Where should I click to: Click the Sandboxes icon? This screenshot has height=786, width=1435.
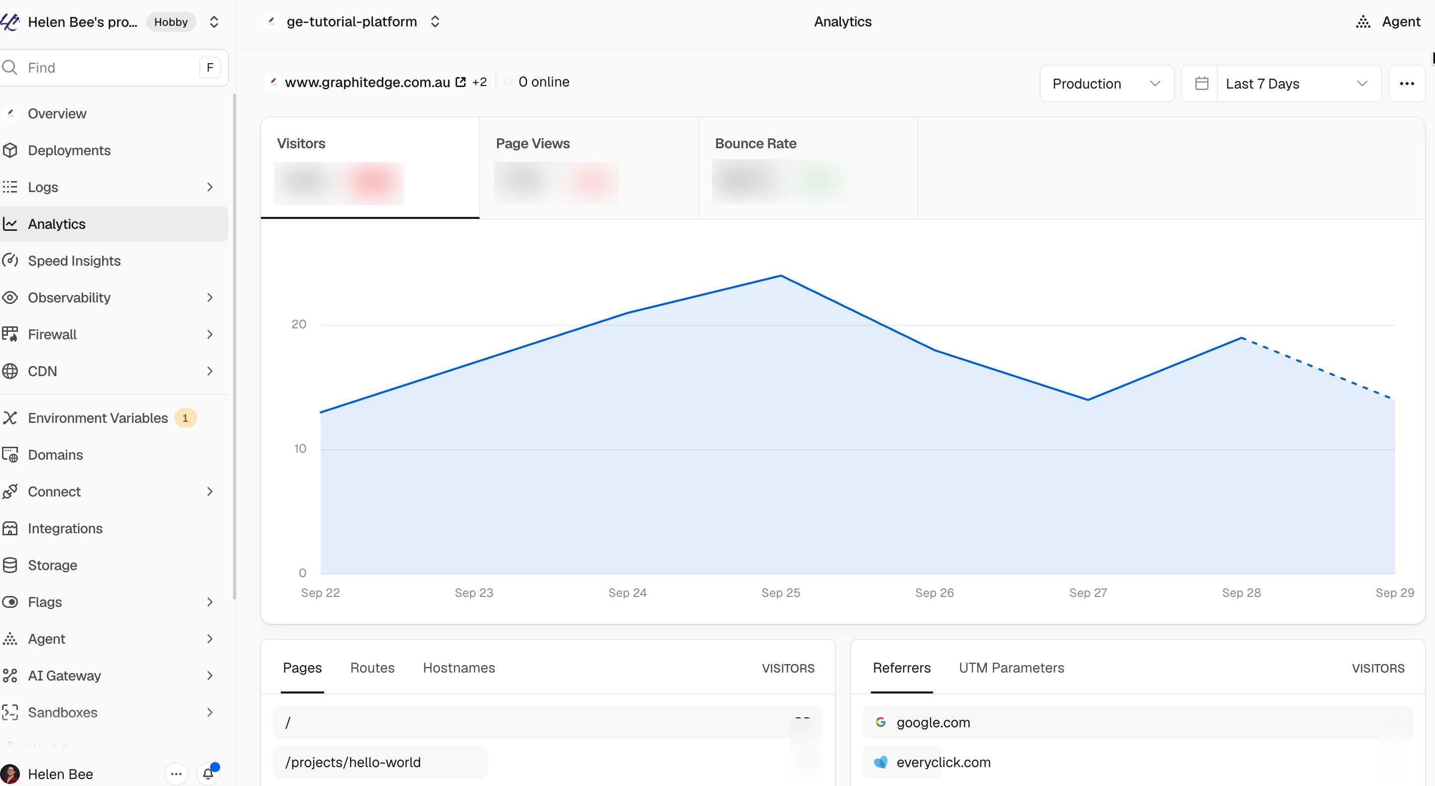click(x=10, y=712)
